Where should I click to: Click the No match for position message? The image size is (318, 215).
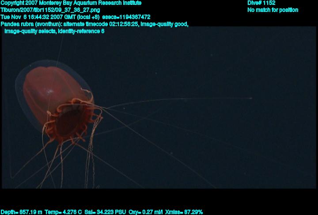pos(273,10)
